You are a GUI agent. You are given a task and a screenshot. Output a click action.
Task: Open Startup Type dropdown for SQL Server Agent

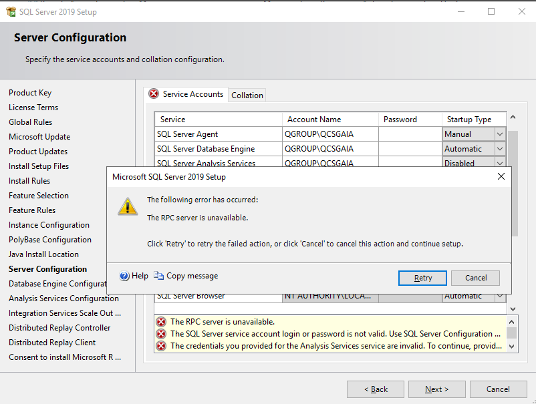point(500,134)
